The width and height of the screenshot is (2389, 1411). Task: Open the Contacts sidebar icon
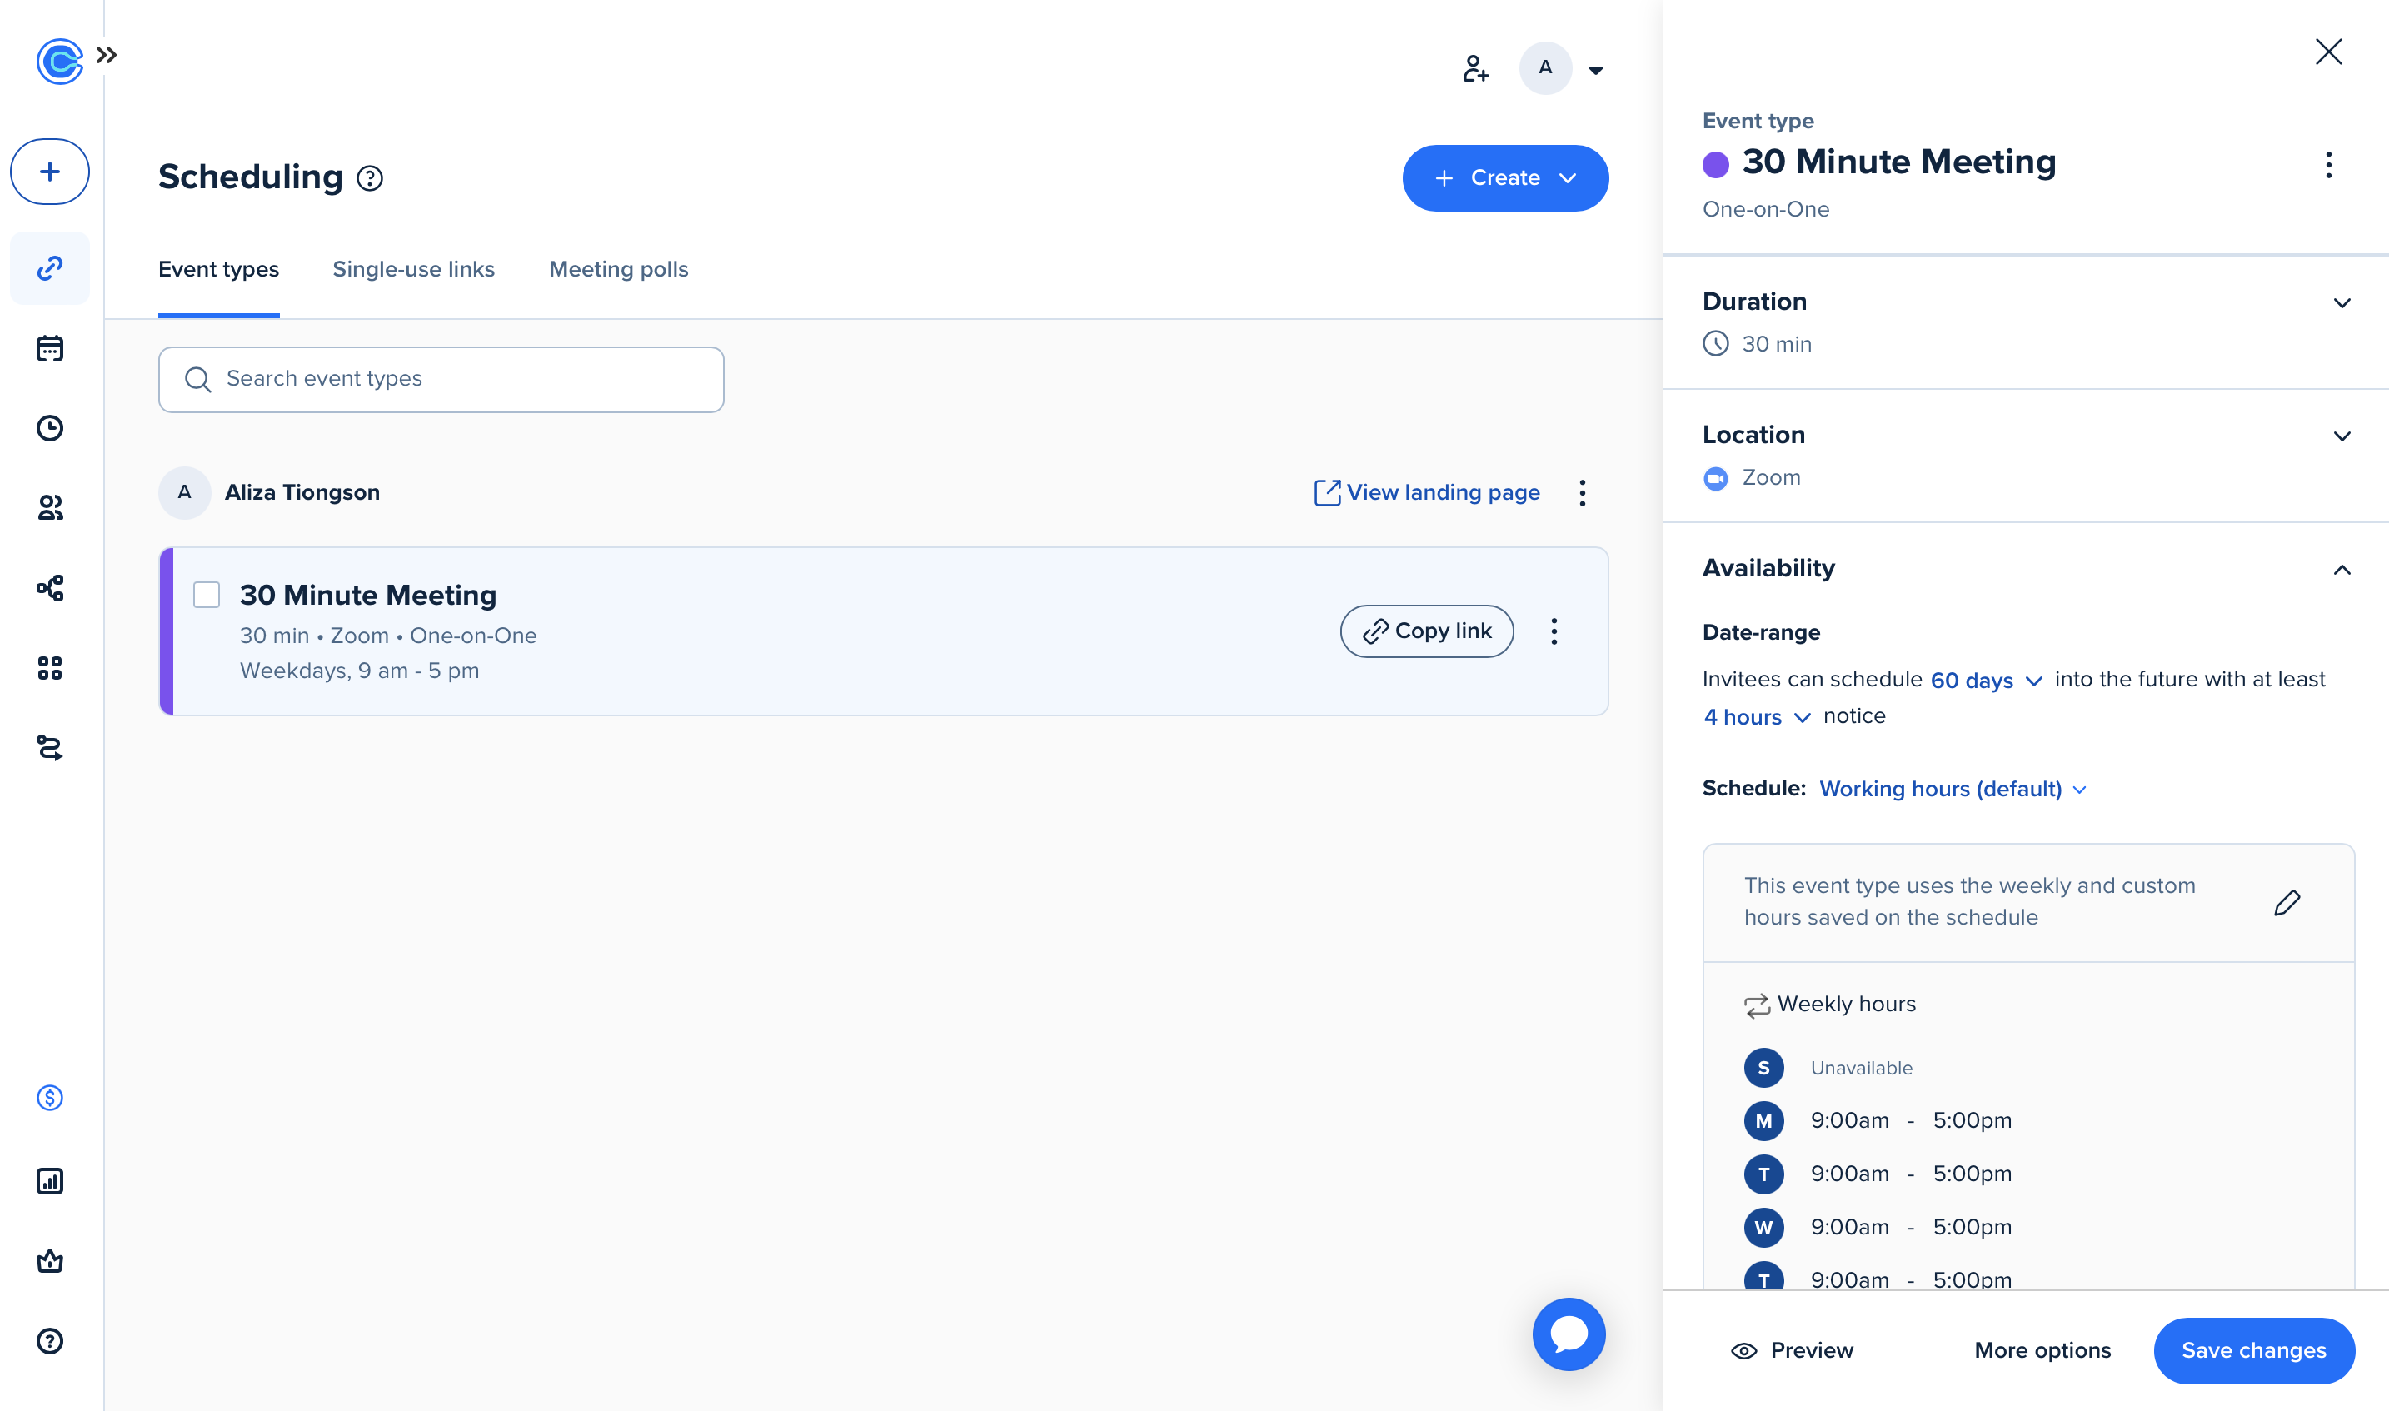coord(49,508)
